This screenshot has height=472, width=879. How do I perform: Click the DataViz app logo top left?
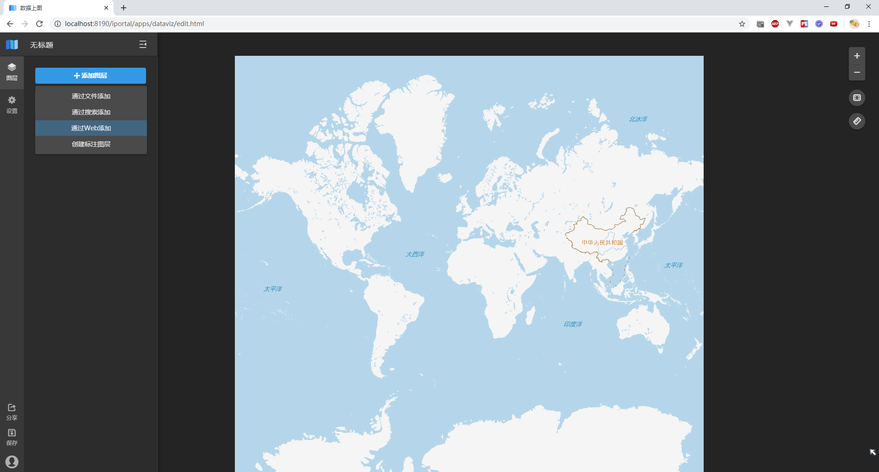(12, 44)
